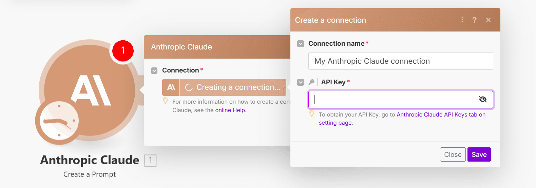The width and height of the screenshot is (536, 188).
Task: Click the lightbulb hint icon under API Key
Action: 312,114
